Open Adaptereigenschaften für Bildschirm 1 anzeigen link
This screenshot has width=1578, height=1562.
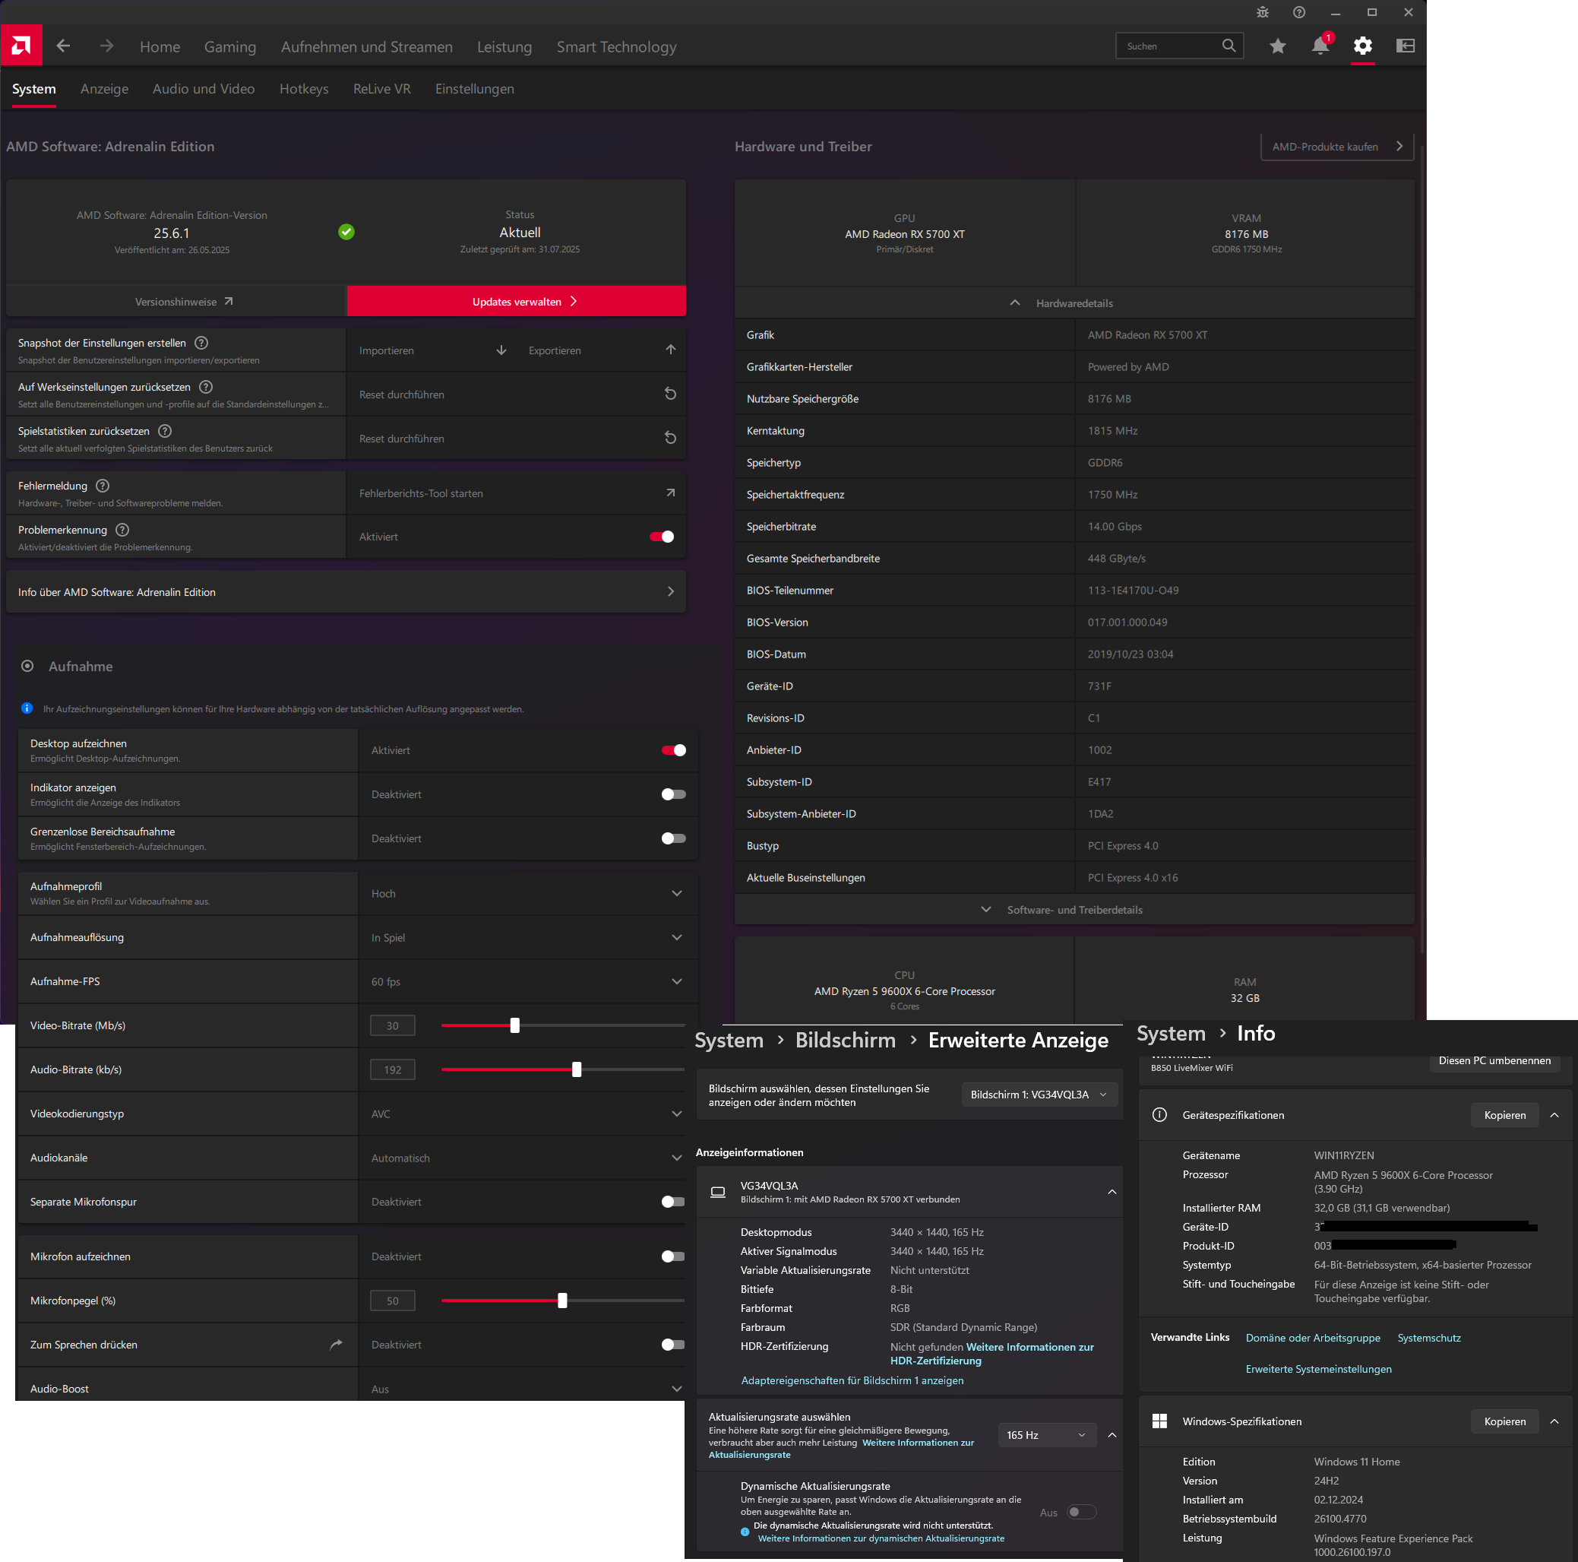coord(852,1380)
